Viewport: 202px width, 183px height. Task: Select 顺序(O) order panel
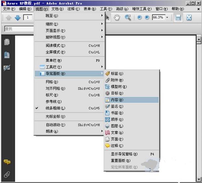131,120
